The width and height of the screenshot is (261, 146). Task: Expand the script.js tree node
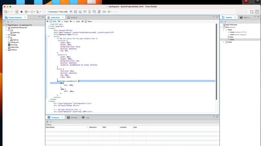[x=7, y=49]
